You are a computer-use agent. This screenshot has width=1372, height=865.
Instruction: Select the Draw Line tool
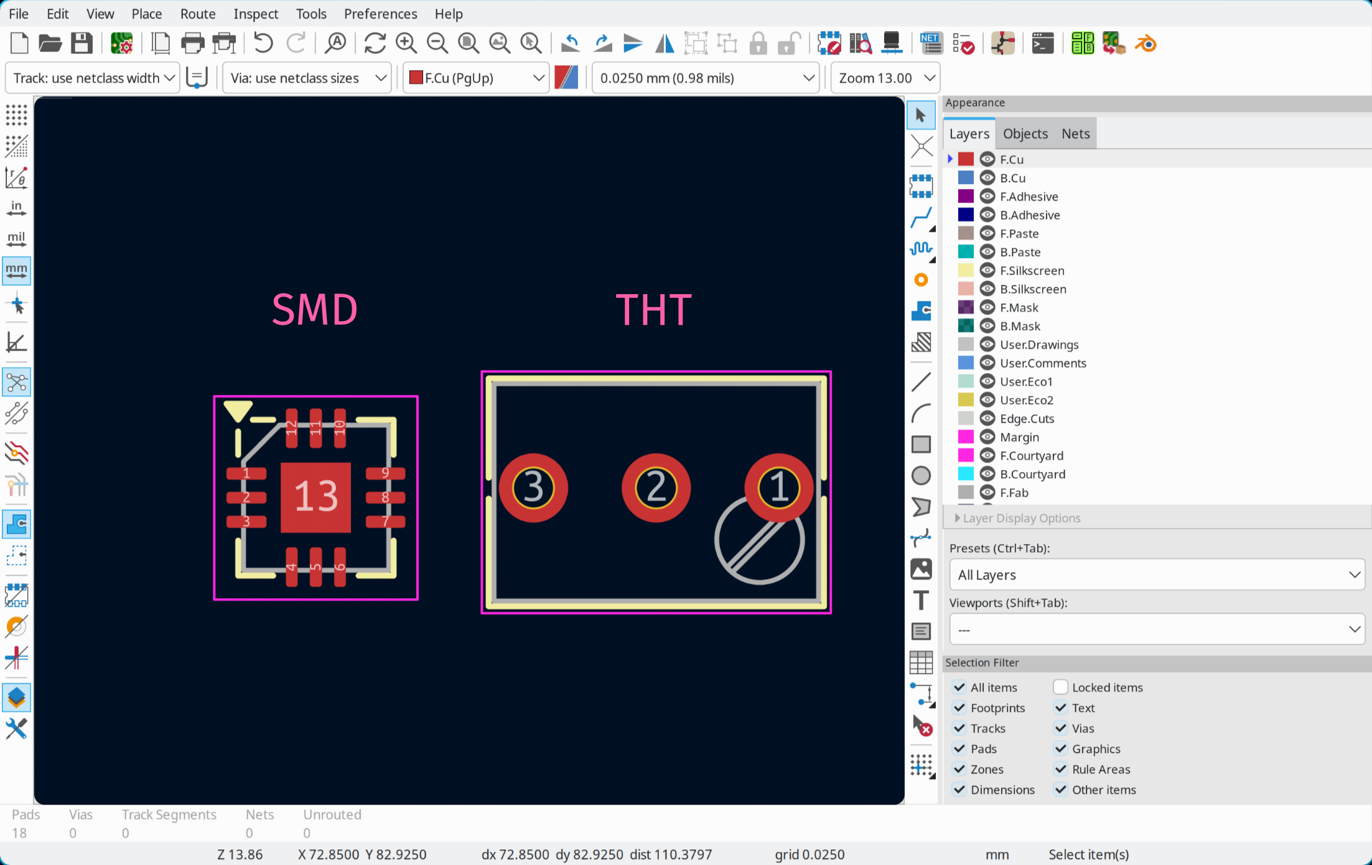click(x=922, y=381)
